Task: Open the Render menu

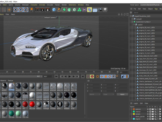Action: [x=64, y=5]
